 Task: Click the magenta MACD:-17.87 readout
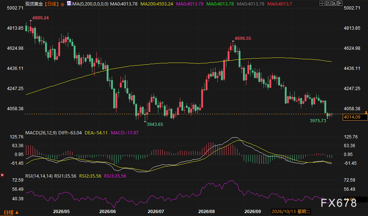click(x=125, y=133)
